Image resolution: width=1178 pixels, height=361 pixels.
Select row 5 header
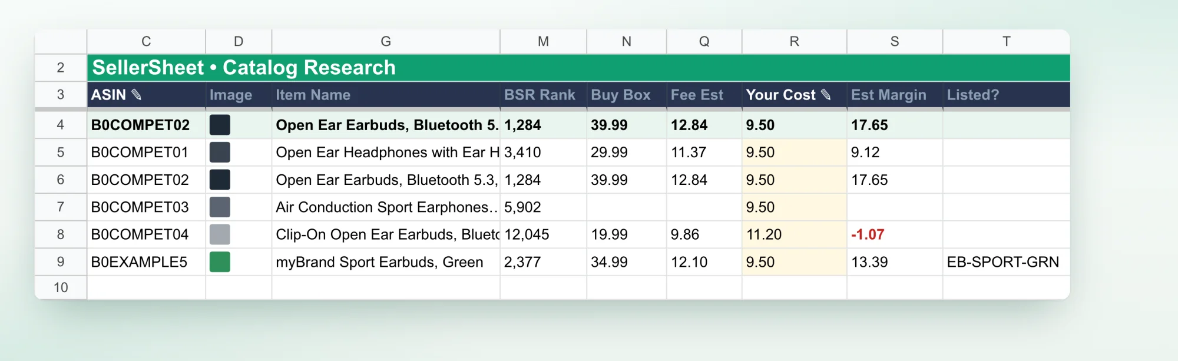(x=61, y=152)
